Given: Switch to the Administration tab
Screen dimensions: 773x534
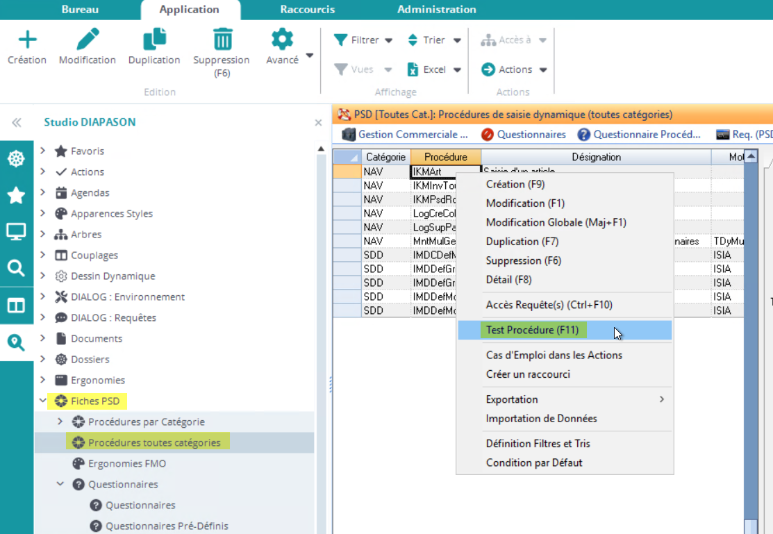Looking at the screenshot, I should pyautogui.click(x=436, y=10).
